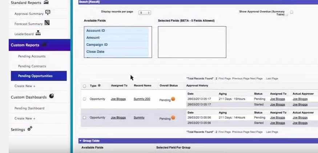Collapse the Group Table section
The height and width of the screenshot is (153, 318).
tap(80, 141)
